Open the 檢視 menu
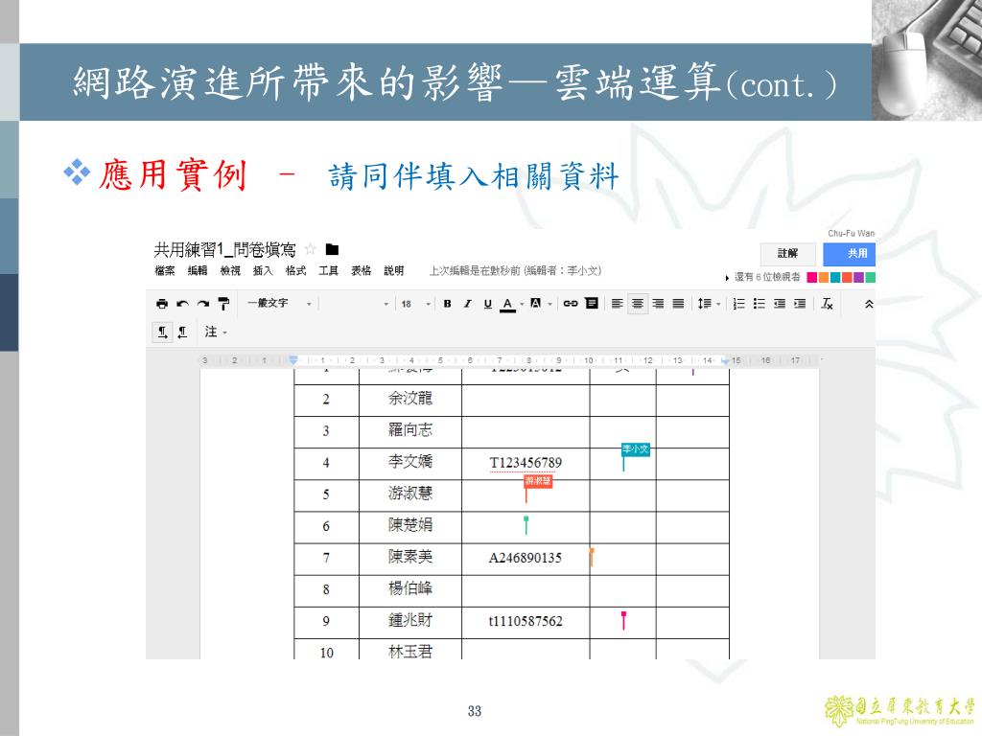982x736 pixels. 230,270
